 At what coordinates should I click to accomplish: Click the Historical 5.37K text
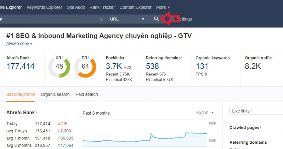(x=159, y=80)
